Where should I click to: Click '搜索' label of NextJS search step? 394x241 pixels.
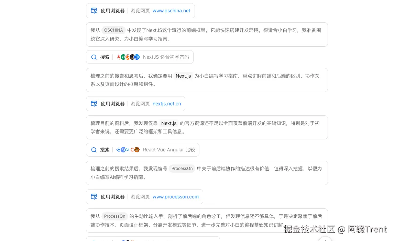tap(105, 57)
